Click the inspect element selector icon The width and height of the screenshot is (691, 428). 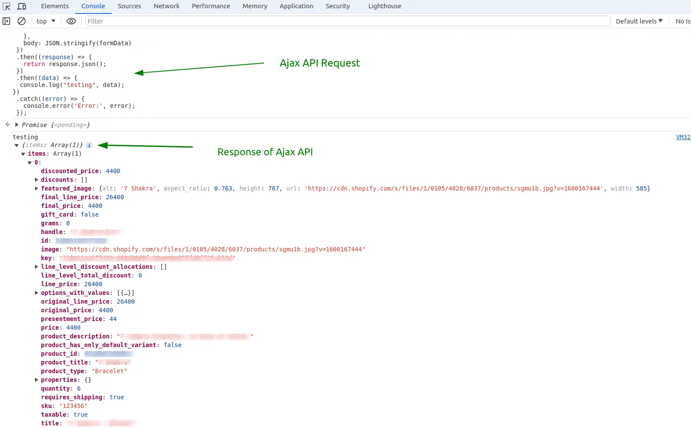coord(7,7)
